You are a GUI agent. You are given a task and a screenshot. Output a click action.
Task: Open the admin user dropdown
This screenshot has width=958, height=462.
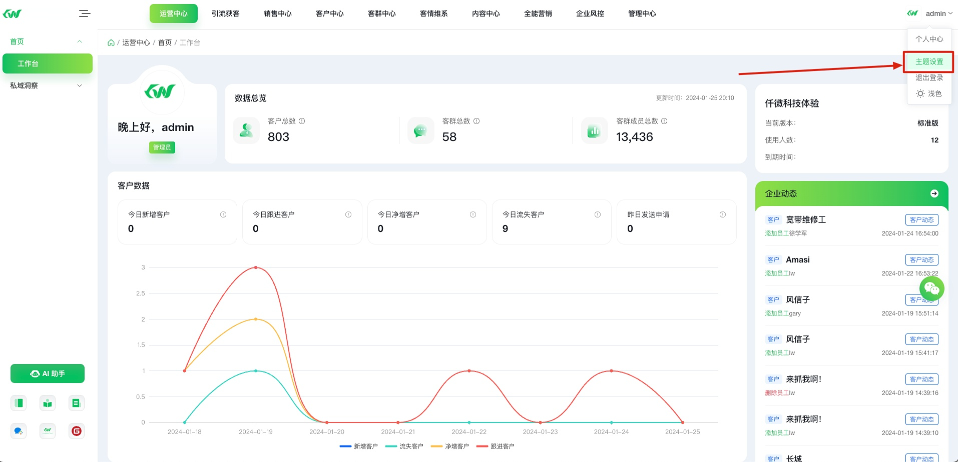coord(938,13)
